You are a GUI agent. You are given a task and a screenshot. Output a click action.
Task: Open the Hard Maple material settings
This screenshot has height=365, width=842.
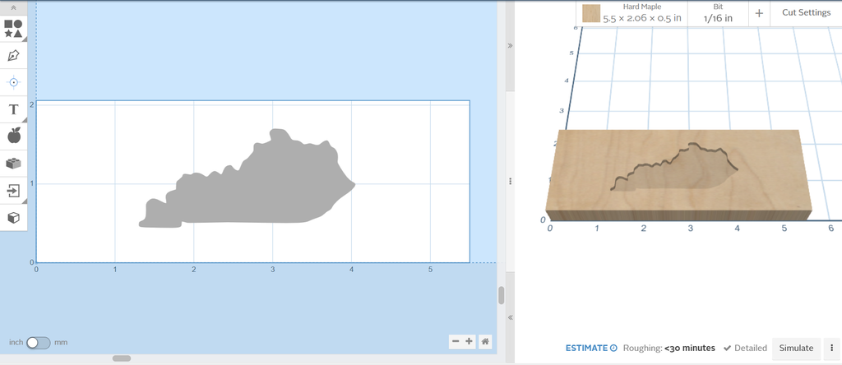click(x=642, y=13)
